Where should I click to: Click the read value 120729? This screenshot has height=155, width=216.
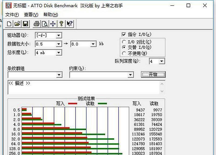pyautogui.click(x=156, y=129)
